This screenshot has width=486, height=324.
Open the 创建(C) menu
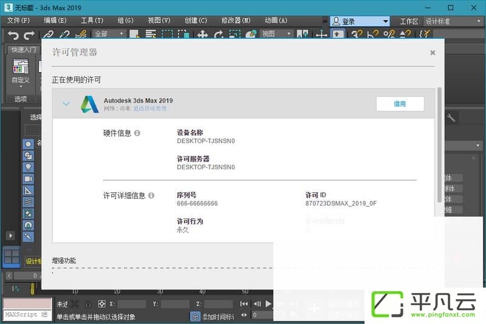(x=196, y=21)
